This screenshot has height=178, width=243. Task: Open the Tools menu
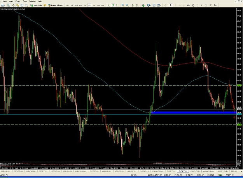coord(24,1)
